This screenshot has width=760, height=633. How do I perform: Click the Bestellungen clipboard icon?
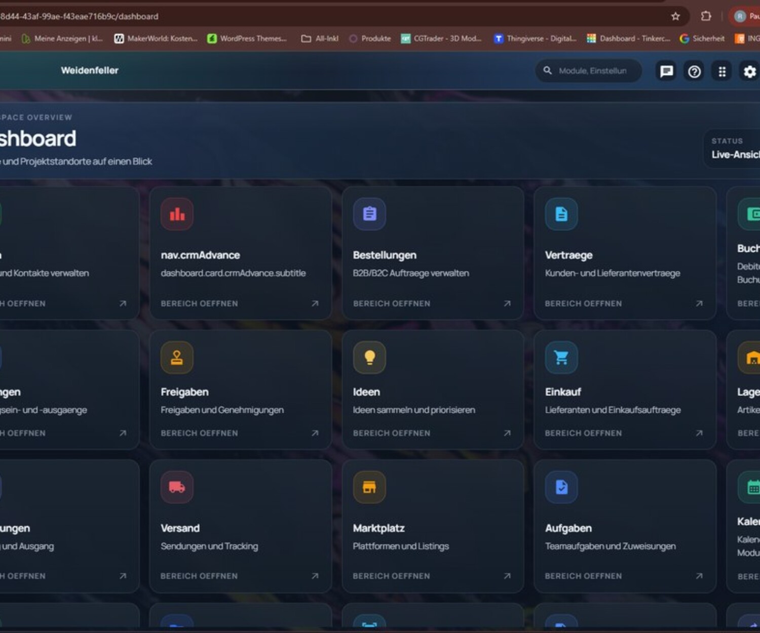point(369,214)
